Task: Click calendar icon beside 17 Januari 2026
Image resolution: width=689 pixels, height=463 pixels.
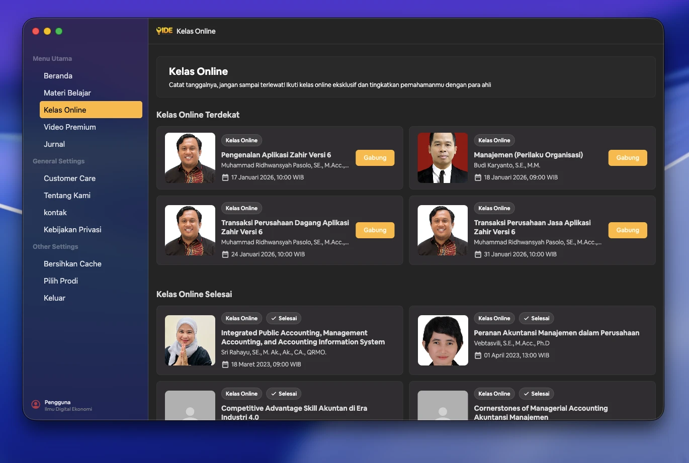Action: point(225,177)
